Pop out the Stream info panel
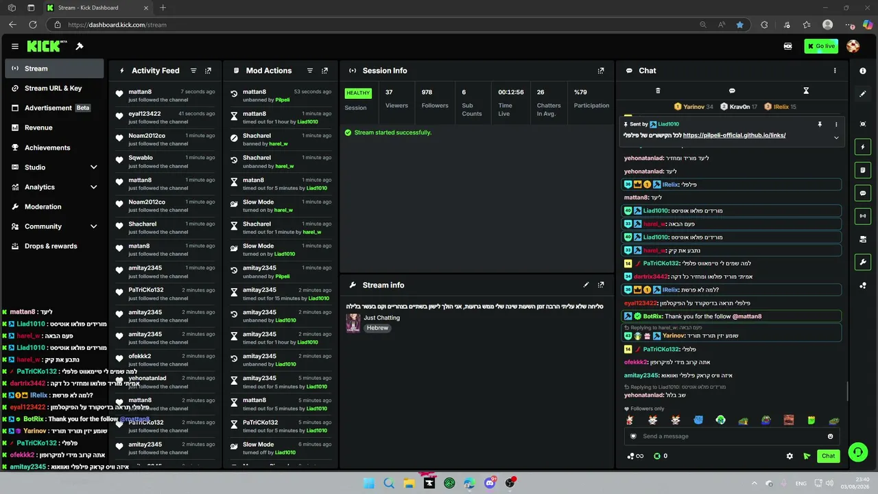This screenshot has height=494, width=878. click(601, 285)
